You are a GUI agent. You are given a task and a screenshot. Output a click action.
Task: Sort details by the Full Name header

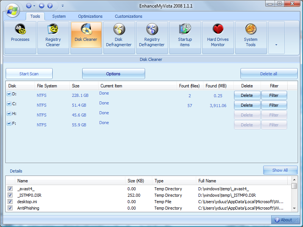(242, 181)
